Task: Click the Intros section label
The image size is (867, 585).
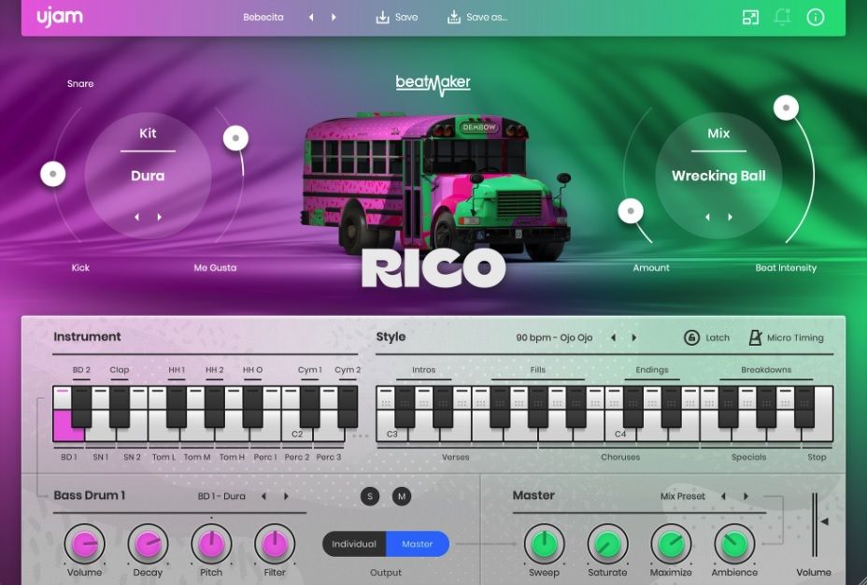Action: click(423, 370)
